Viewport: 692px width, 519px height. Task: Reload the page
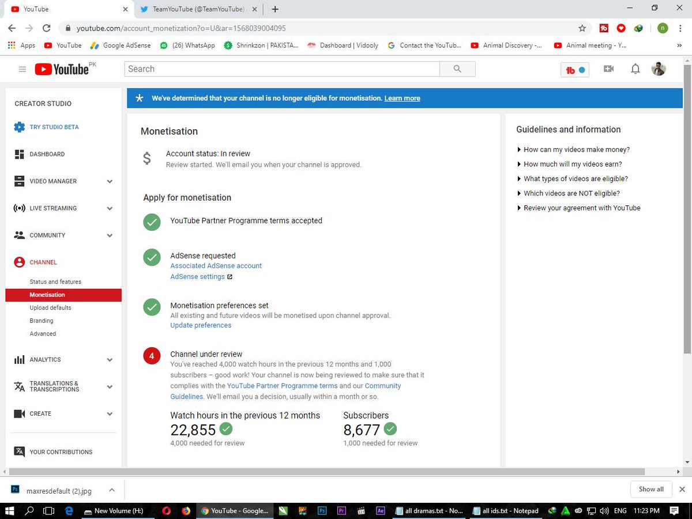tap(47, 28)
